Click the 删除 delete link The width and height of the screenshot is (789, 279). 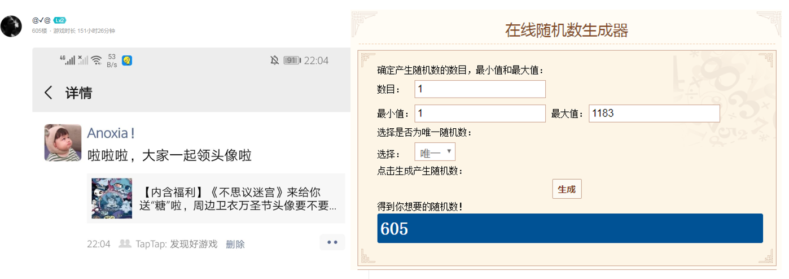235,244
